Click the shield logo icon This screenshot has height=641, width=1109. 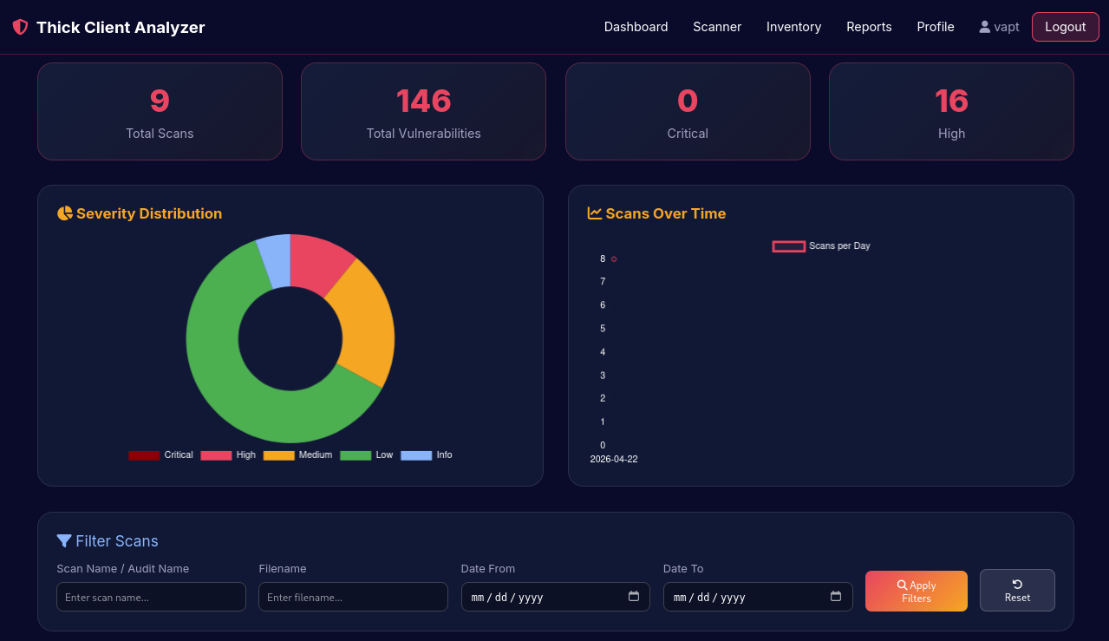[x=20, y=27]
